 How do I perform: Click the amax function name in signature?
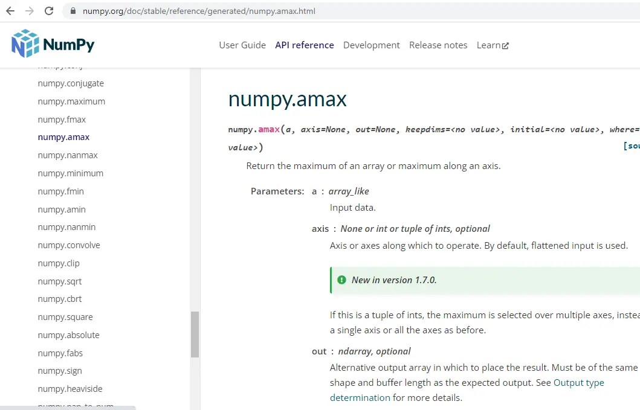click(269, 129)
